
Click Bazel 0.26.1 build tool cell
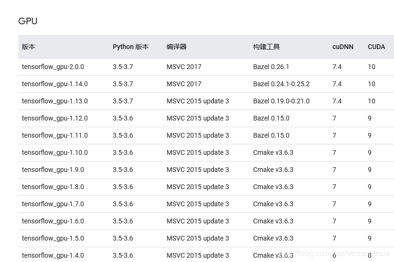(271, 67)
